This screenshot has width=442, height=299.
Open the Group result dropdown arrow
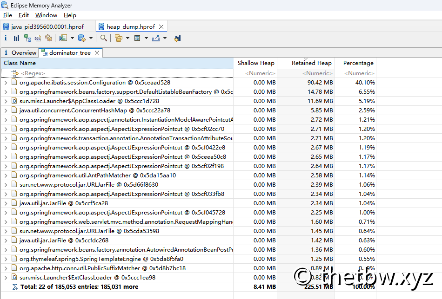click(127, 38)
